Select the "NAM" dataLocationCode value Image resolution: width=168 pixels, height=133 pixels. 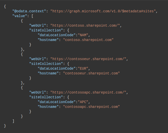pos(83,35)
